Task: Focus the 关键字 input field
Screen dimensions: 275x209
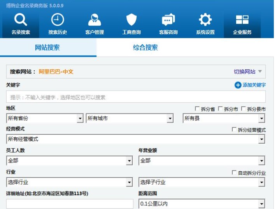Action: 136,97
